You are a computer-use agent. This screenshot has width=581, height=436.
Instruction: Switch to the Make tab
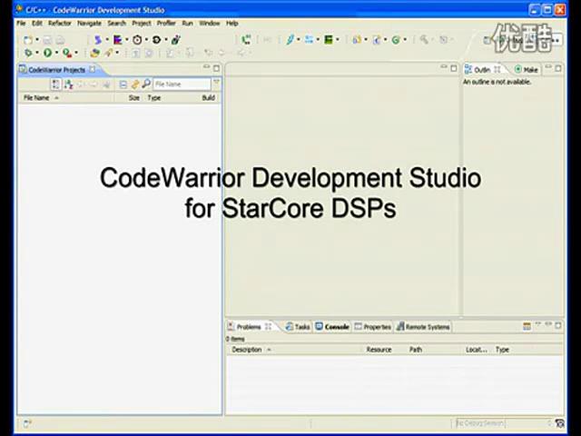tap(527, 70)
